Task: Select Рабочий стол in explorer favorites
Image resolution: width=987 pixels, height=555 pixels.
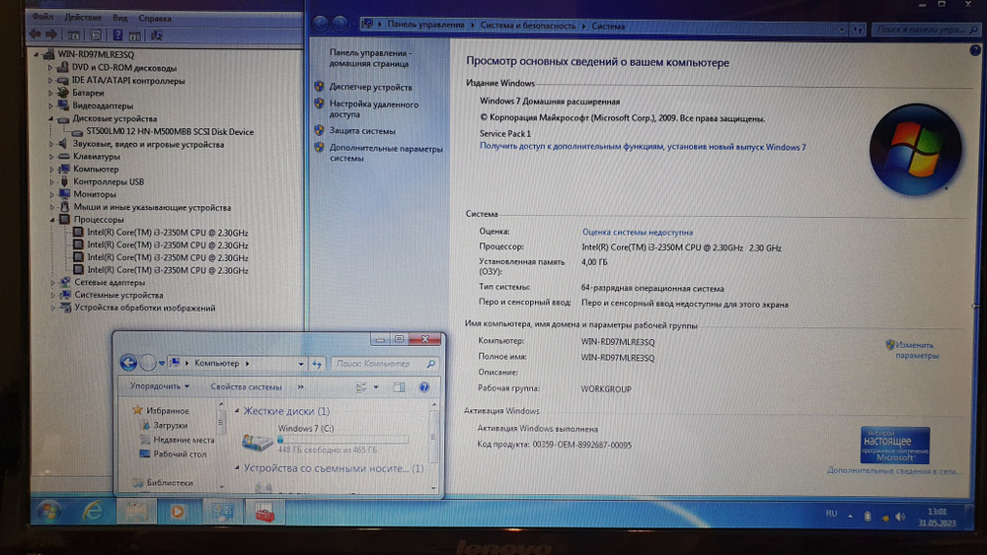Action: coord(180,453)
